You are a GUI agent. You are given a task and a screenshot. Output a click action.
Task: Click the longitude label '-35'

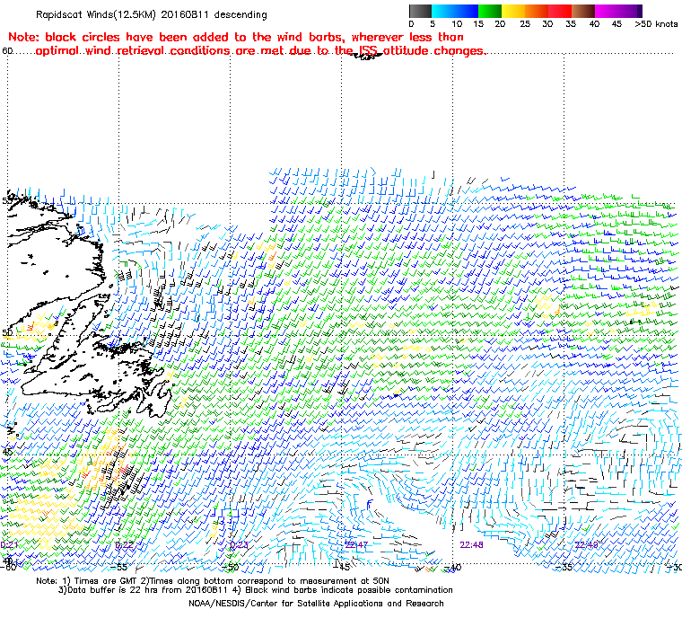pos(564,567)
